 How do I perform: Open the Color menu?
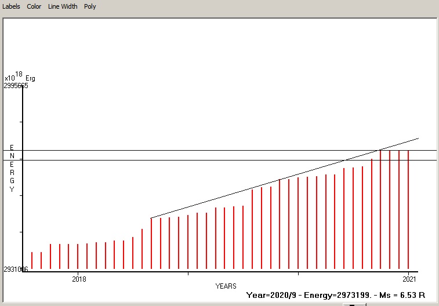34,6
